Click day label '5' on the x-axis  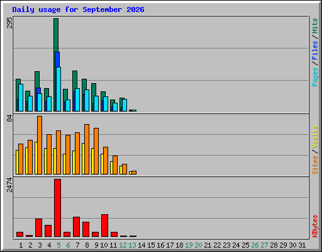(58, 245)
